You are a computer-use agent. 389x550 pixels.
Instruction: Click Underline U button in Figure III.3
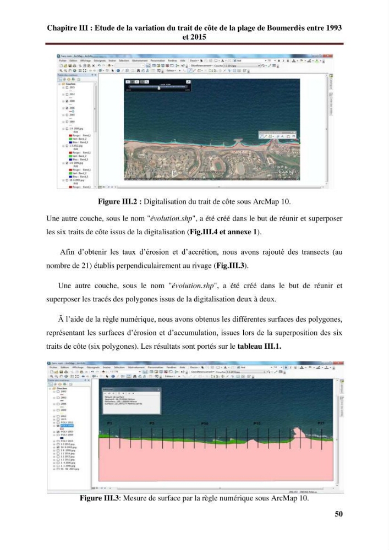pos(295,367)
